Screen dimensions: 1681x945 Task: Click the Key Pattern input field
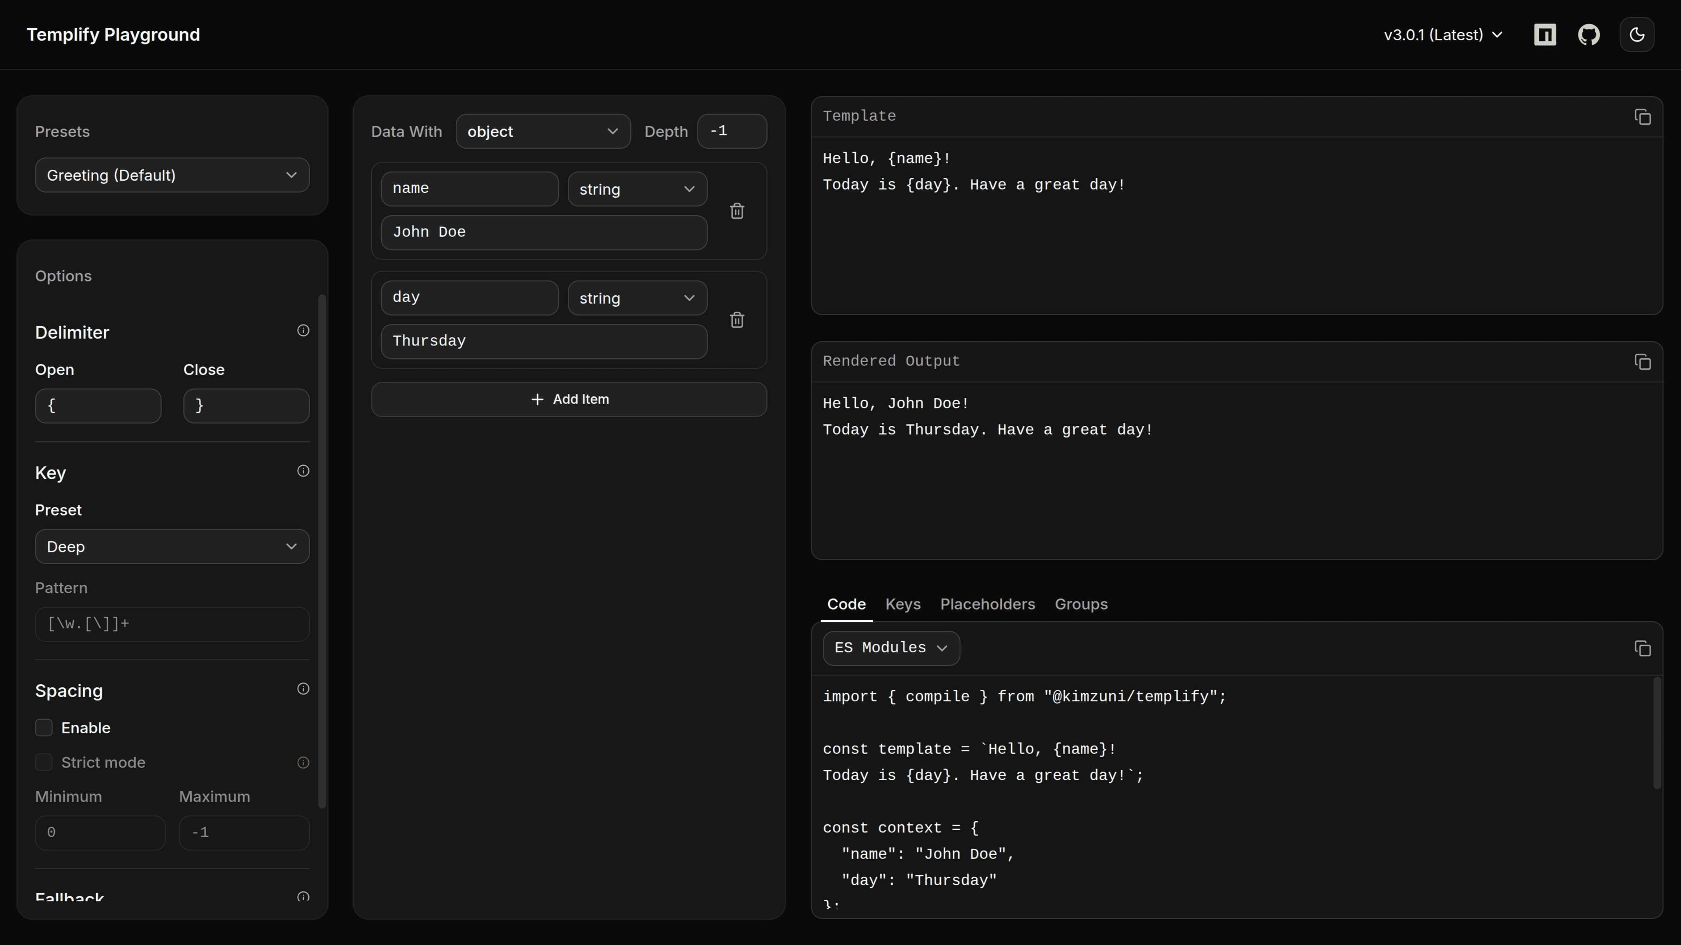click(x=172, y=624)
